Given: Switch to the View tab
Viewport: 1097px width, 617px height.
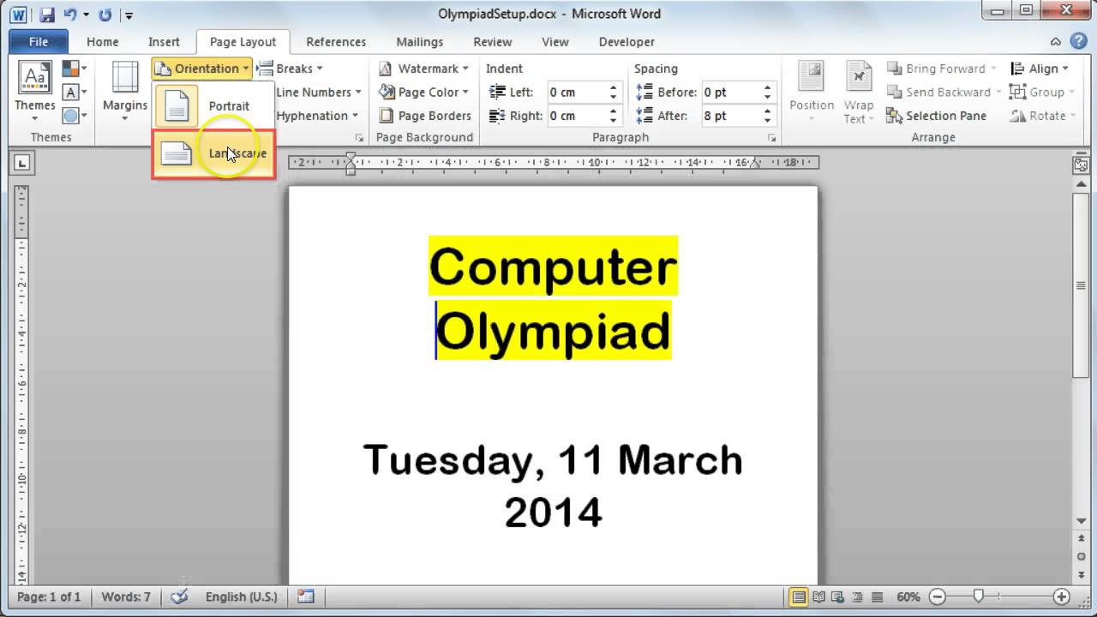Looking at the screenshot, I should tap(555, 41).
